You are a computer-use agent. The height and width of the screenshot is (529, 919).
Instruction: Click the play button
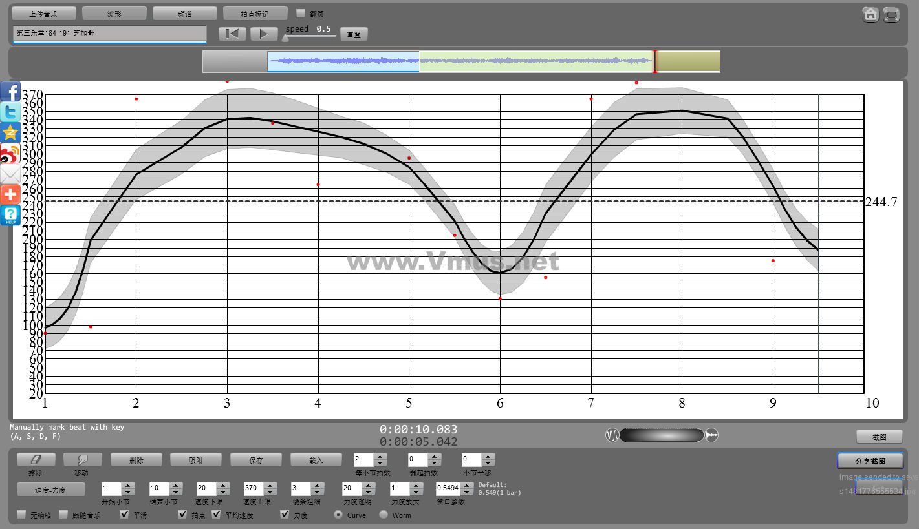264,34
